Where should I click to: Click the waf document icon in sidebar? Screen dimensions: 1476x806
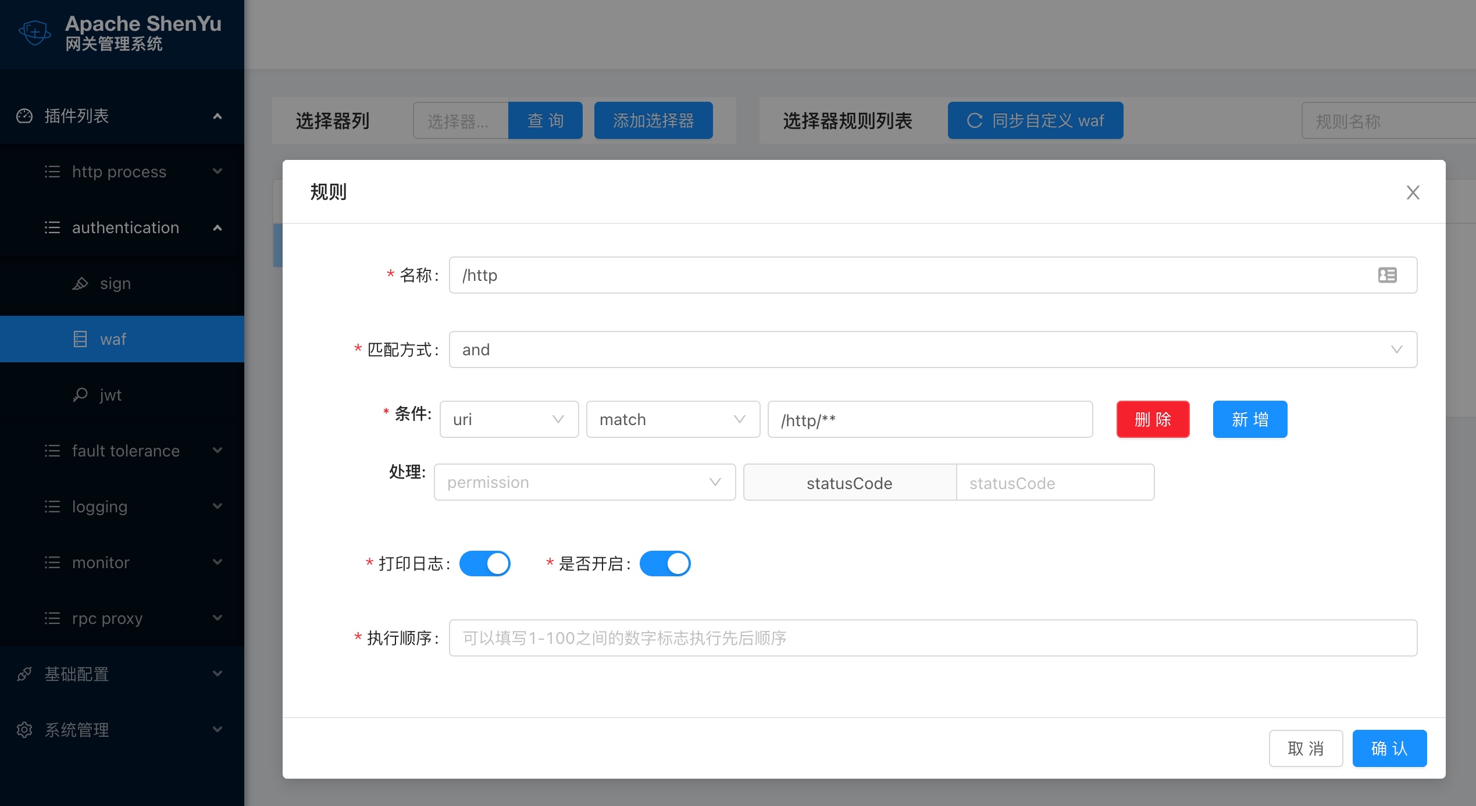[x=80, y=339]
